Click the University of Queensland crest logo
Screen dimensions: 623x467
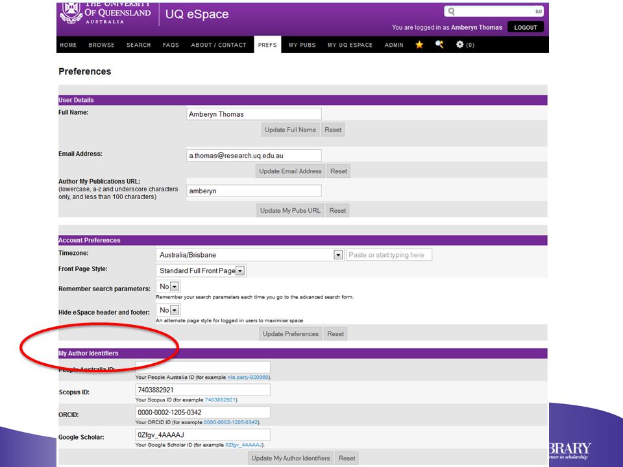point(71,13)
